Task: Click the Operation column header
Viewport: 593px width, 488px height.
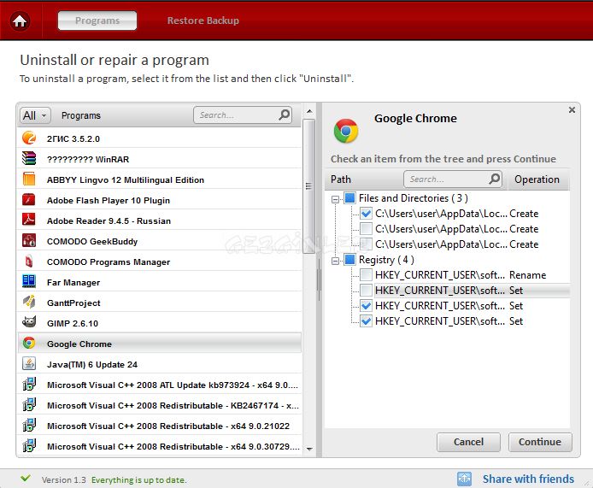Action: point(537,179)
